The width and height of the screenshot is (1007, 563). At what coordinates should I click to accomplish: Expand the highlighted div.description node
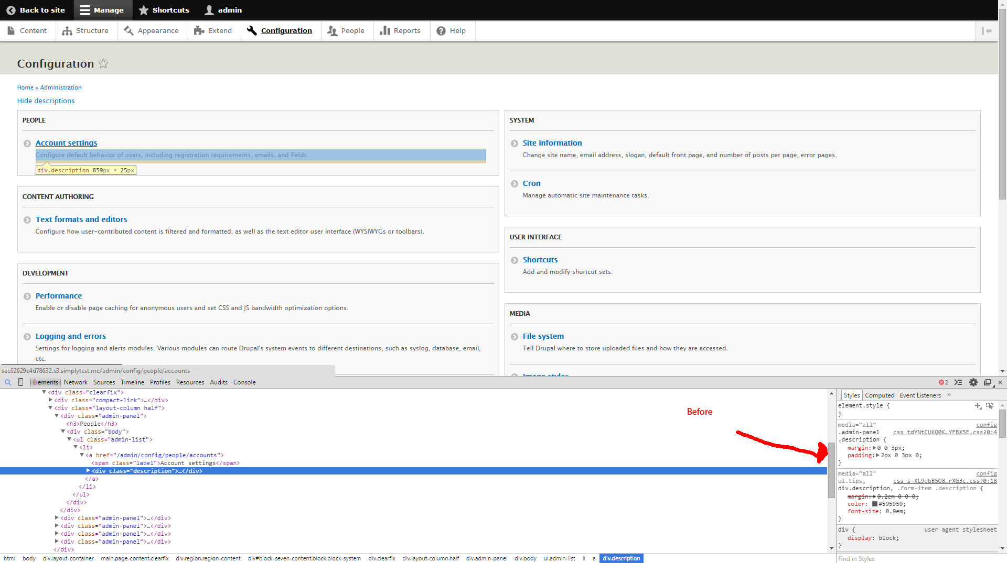[x=88, y=470]
